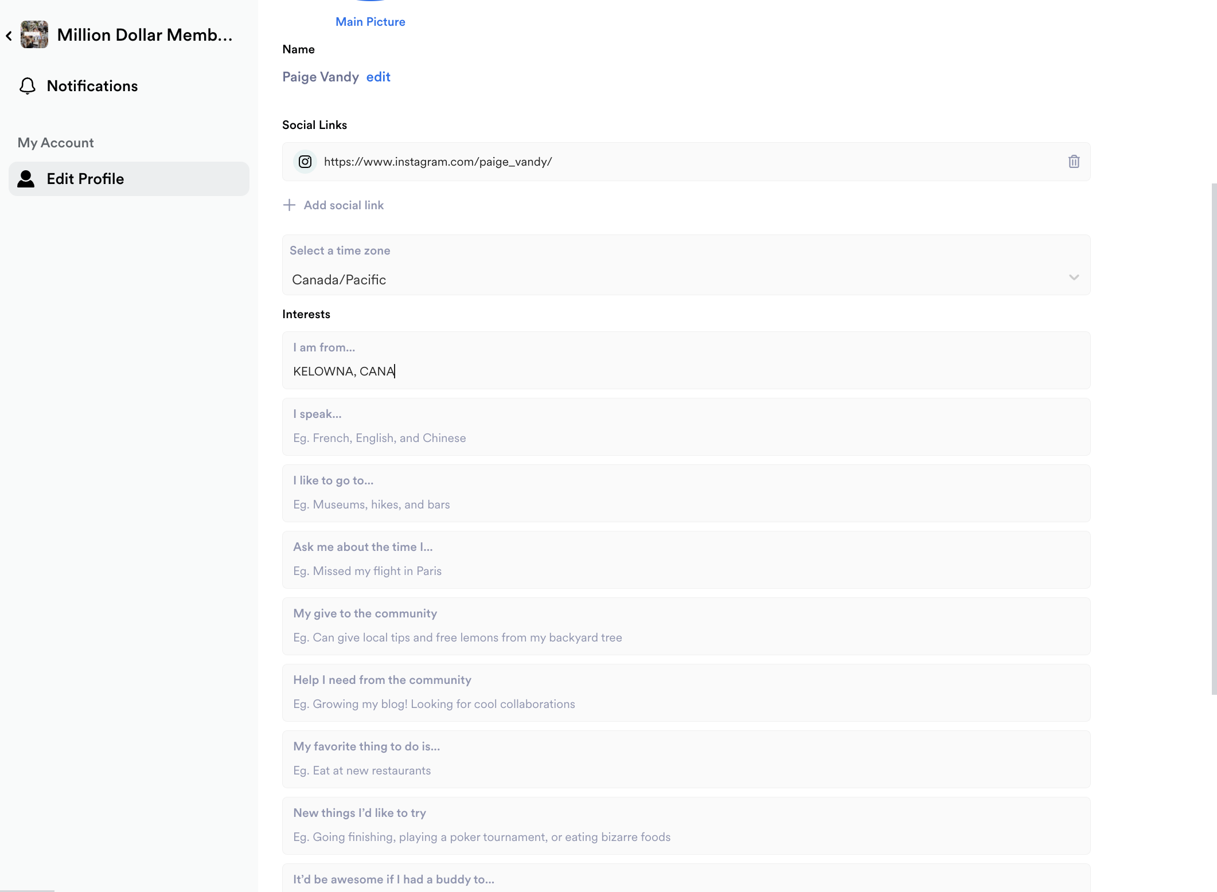Viewport: 1217px width, 892px height.
Task: Click the Instagram logo icon
Action: pos(305,162)
